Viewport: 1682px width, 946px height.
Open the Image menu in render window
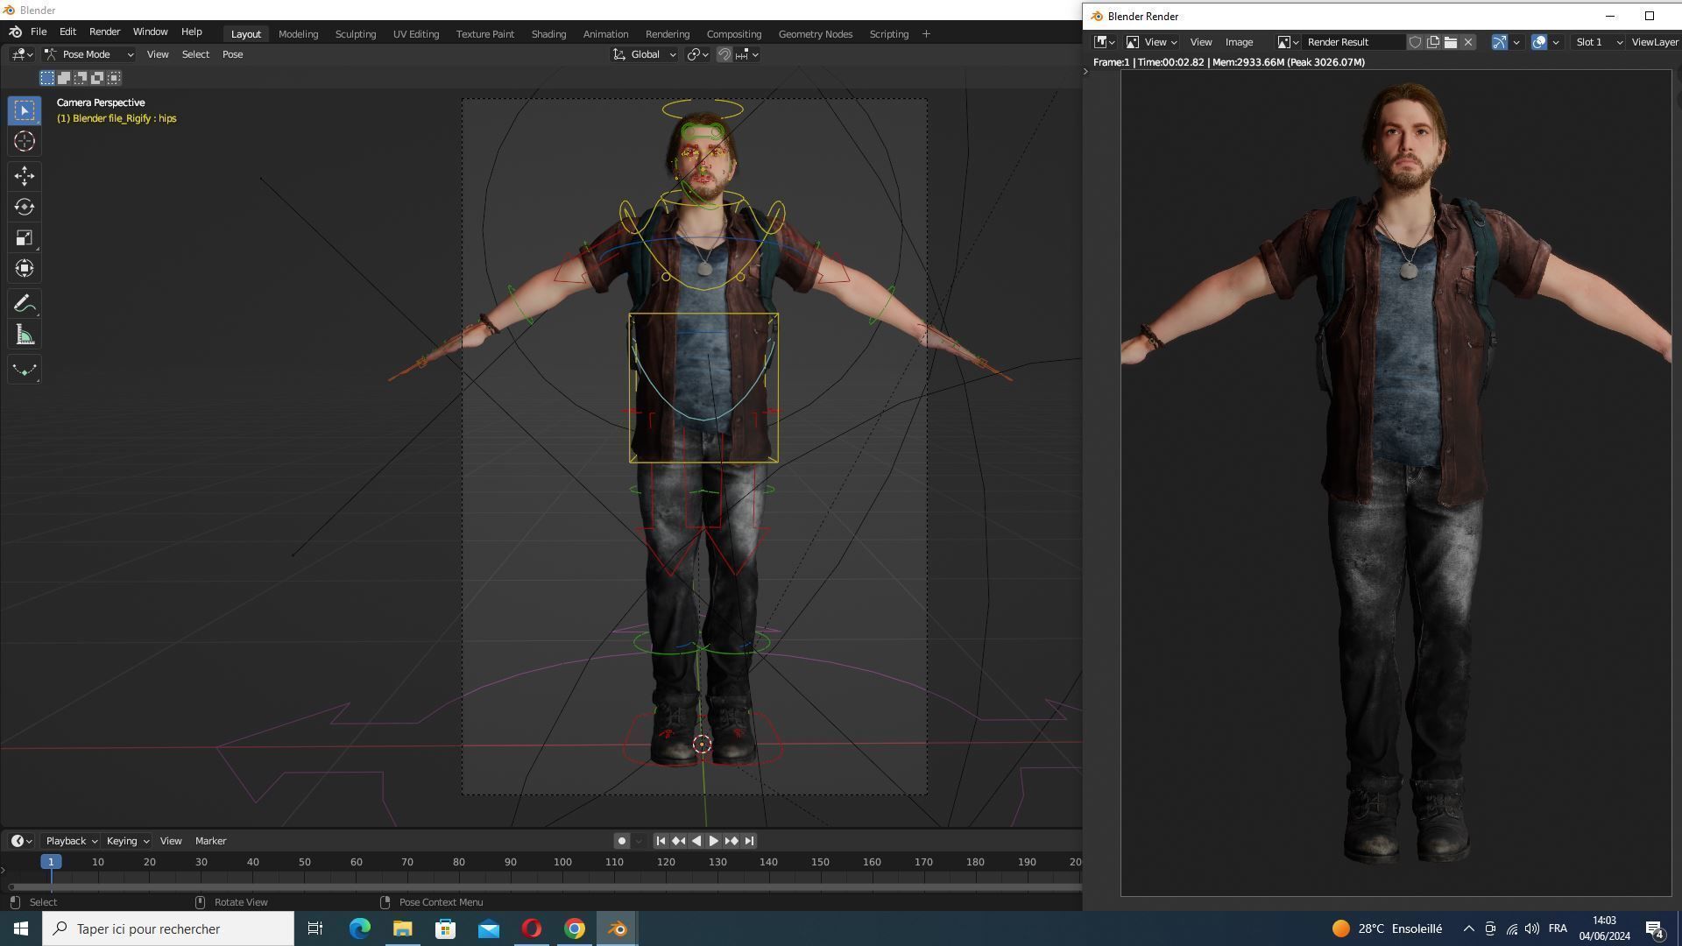1239,42
